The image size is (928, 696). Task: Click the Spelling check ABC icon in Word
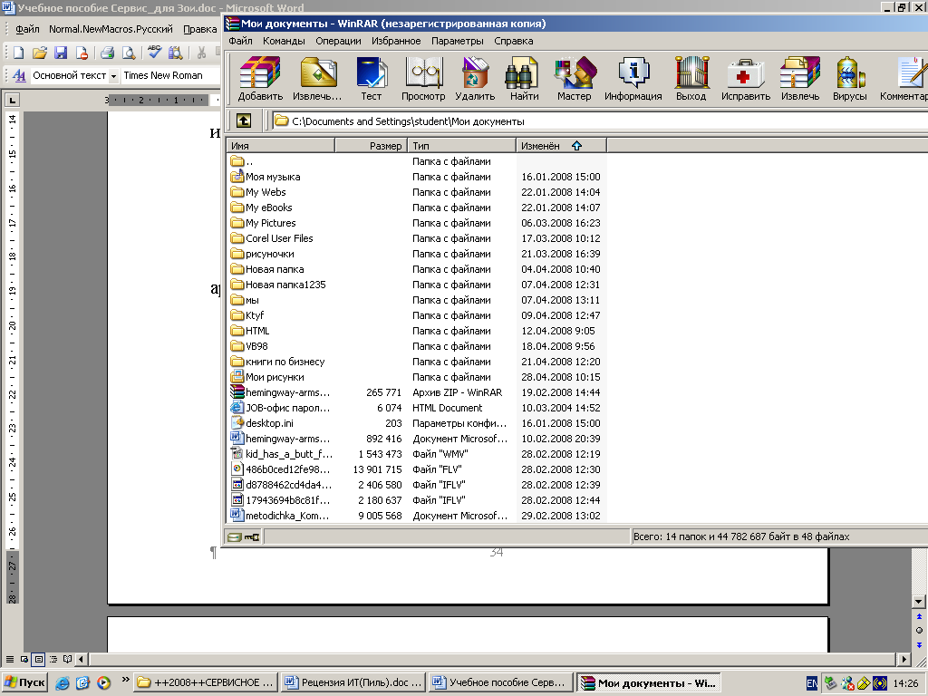click(154, 52)
